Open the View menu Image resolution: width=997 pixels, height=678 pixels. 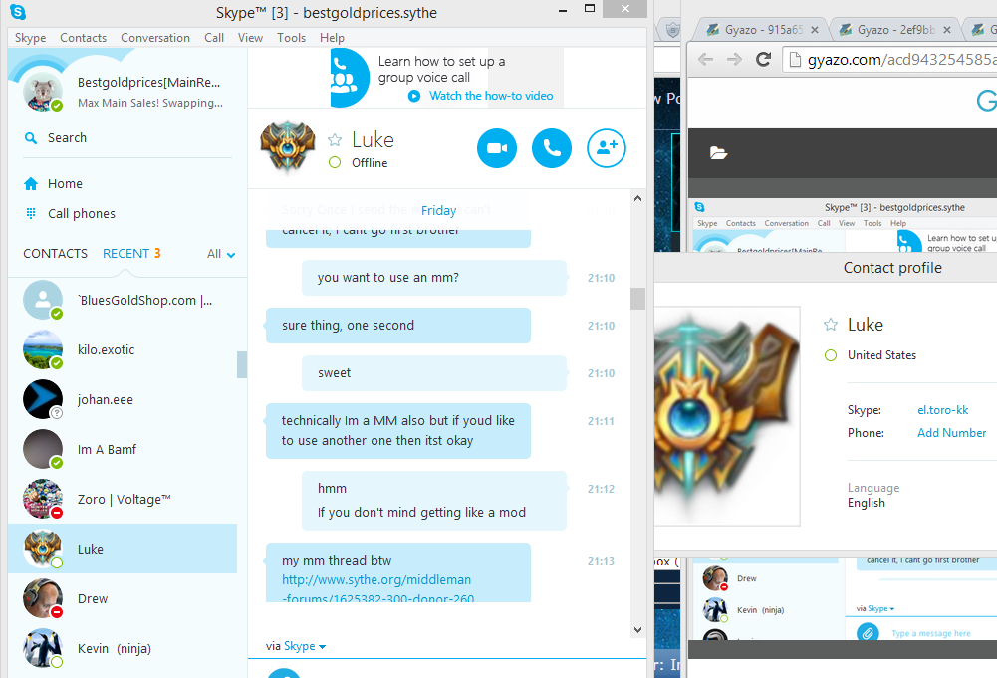pyautogui.click(x=251, y=38)
